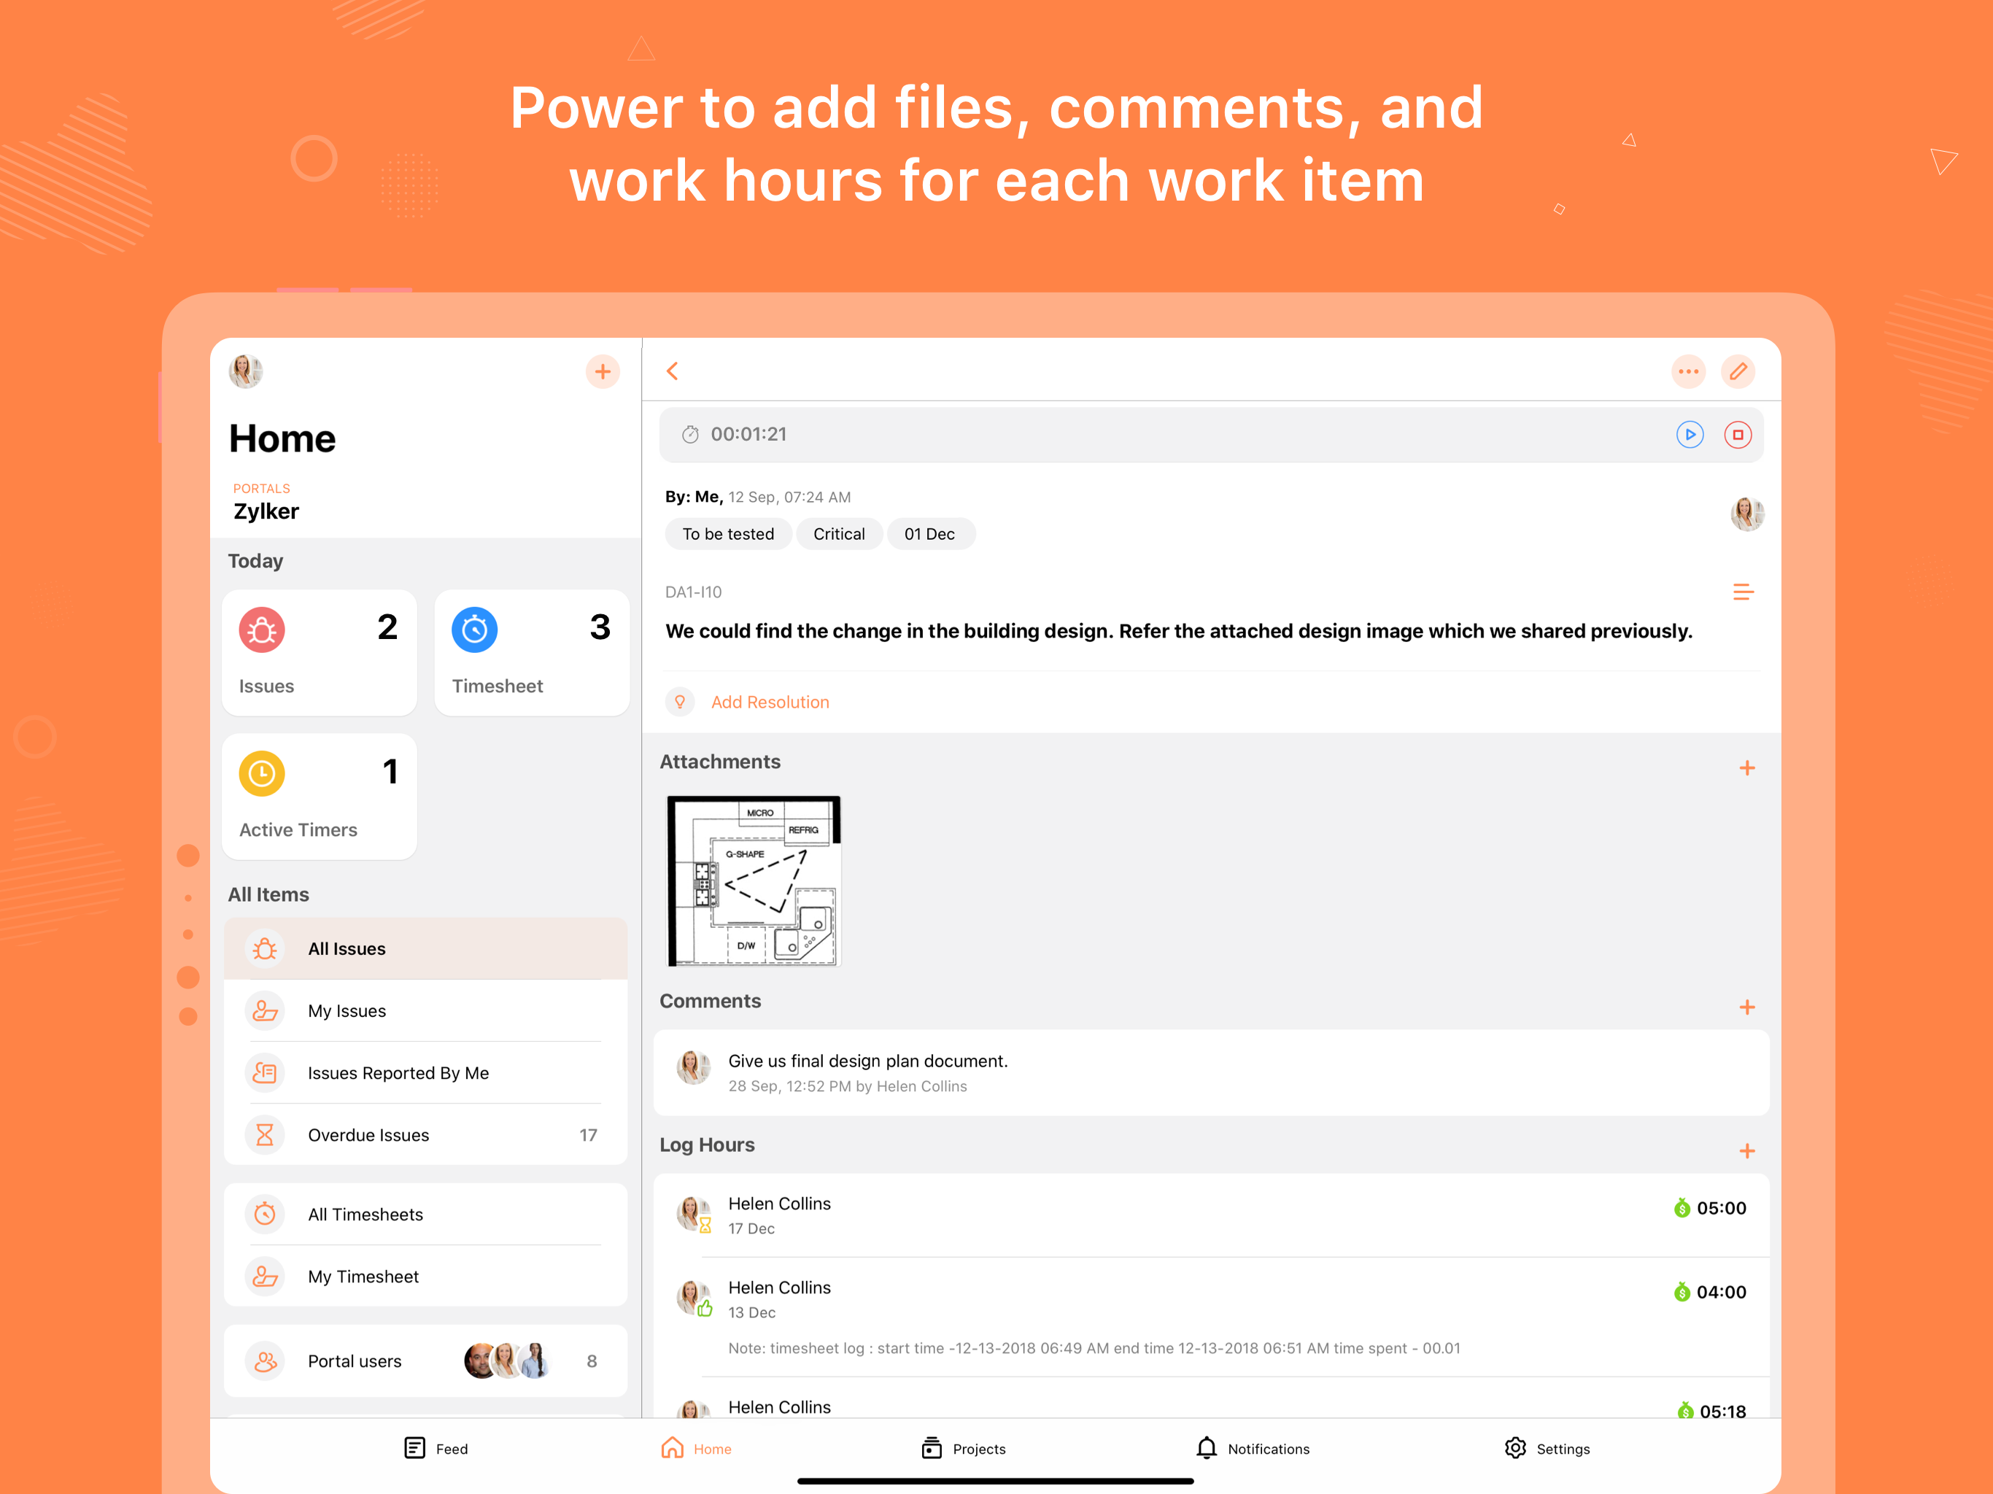
Task: Switch to the Home tab
Action: (x=695, y=1448)
